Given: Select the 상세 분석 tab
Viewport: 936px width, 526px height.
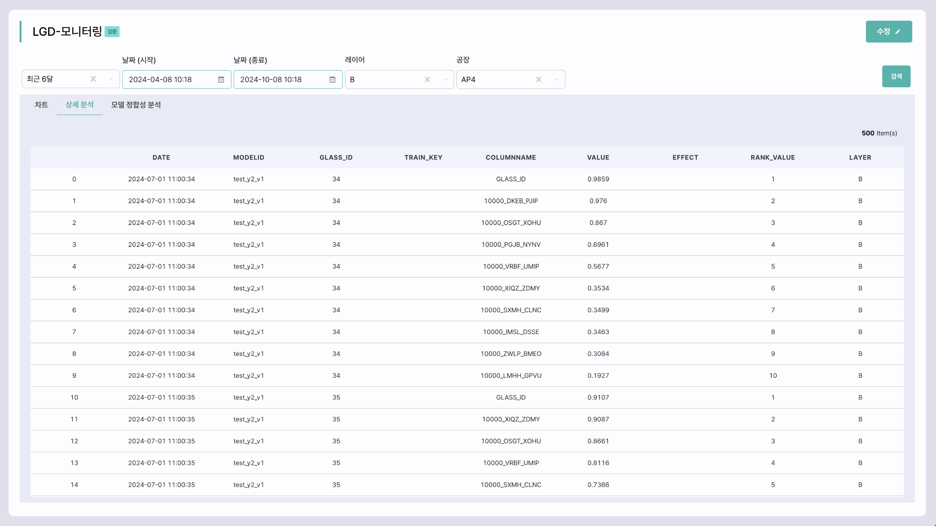Looking at the screenshot, I should tap(79, 105).
